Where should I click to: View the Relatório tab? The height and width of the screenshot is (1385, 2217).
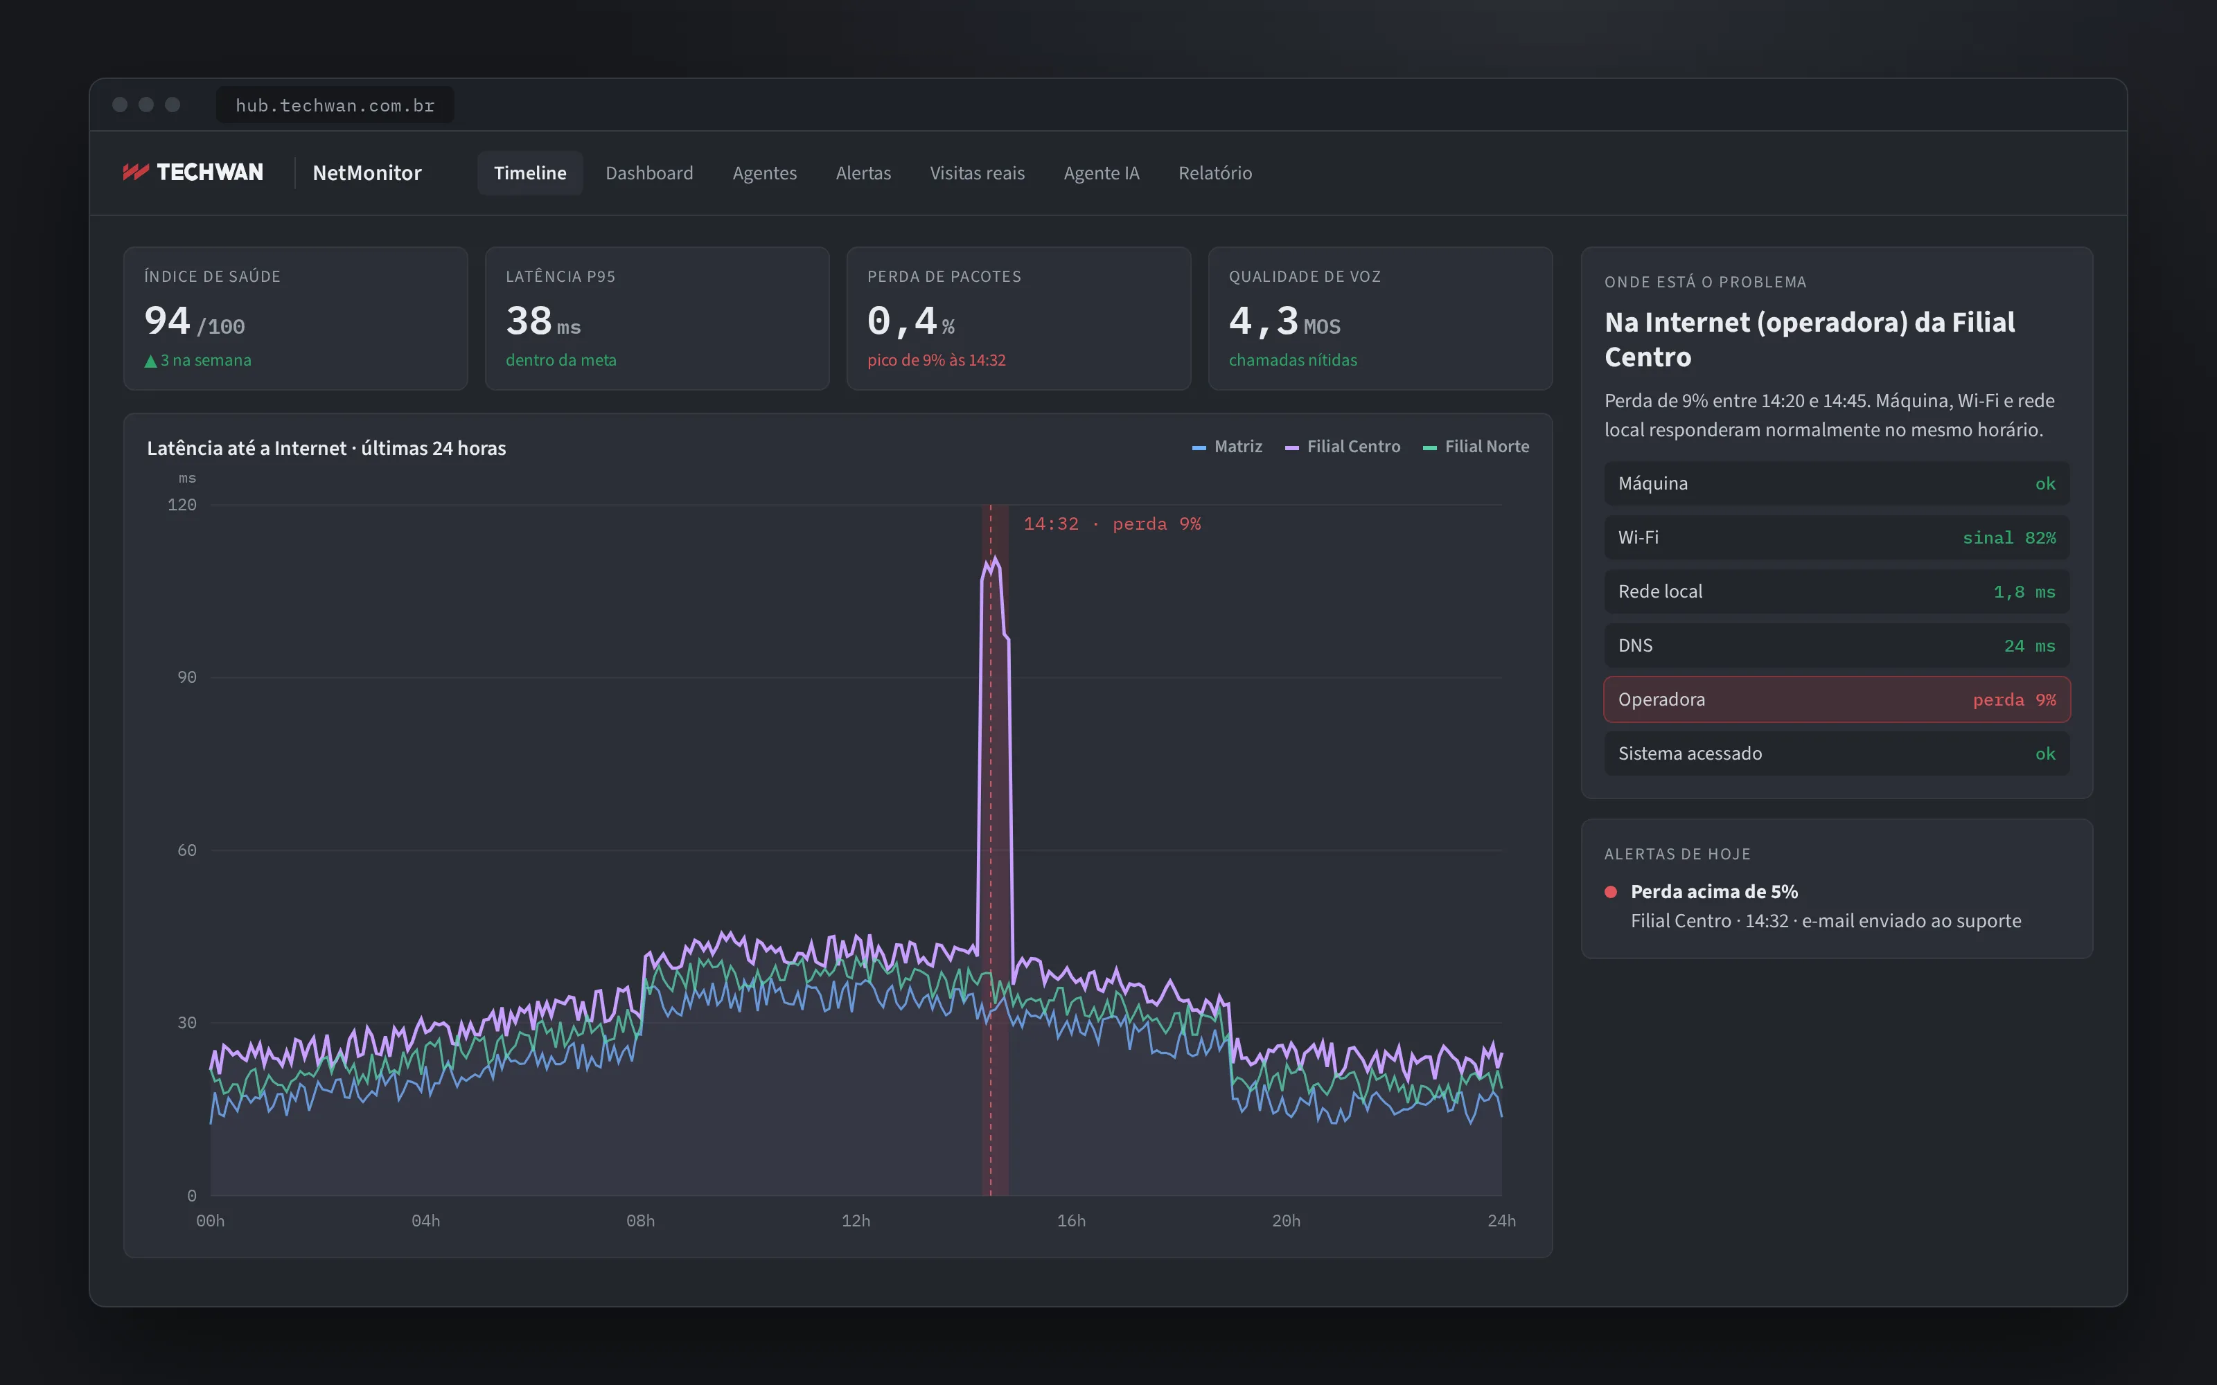pos(1215,172)
